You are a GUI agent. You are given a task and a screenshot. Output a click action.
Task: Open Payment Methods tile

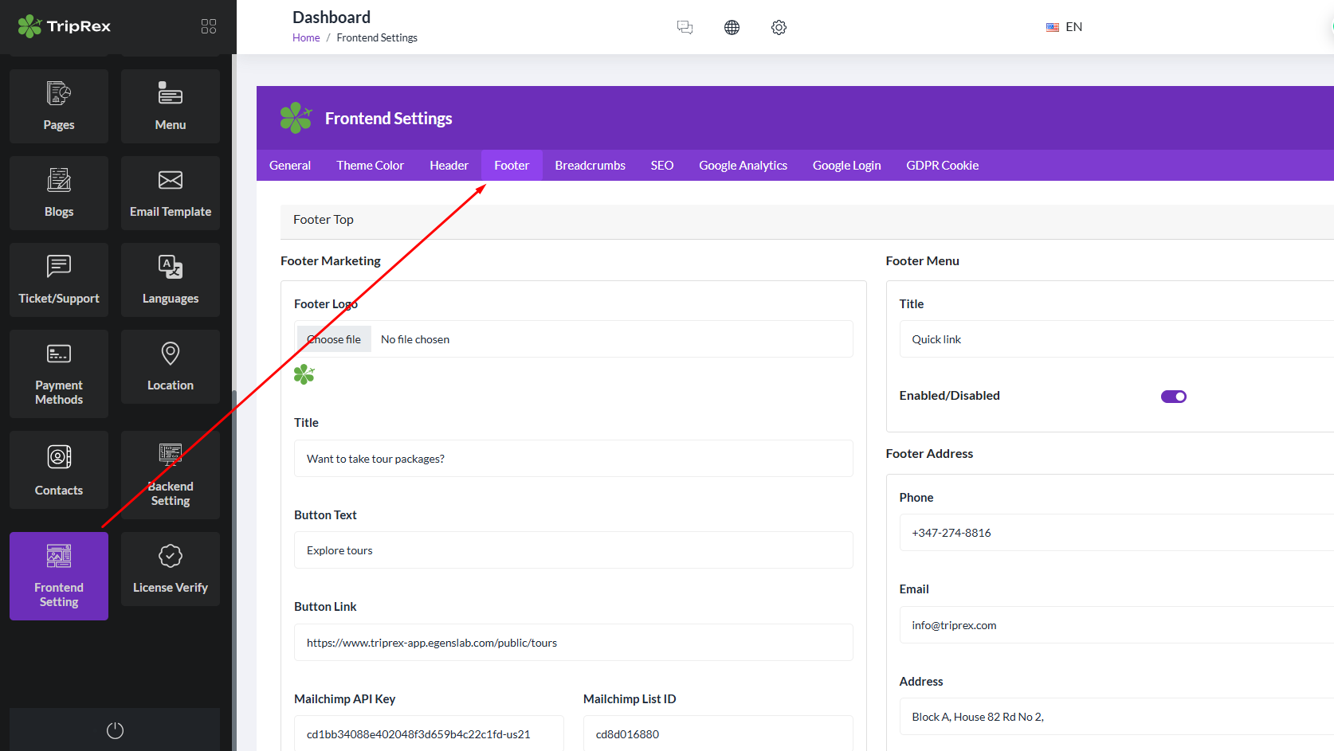[59, 374]
